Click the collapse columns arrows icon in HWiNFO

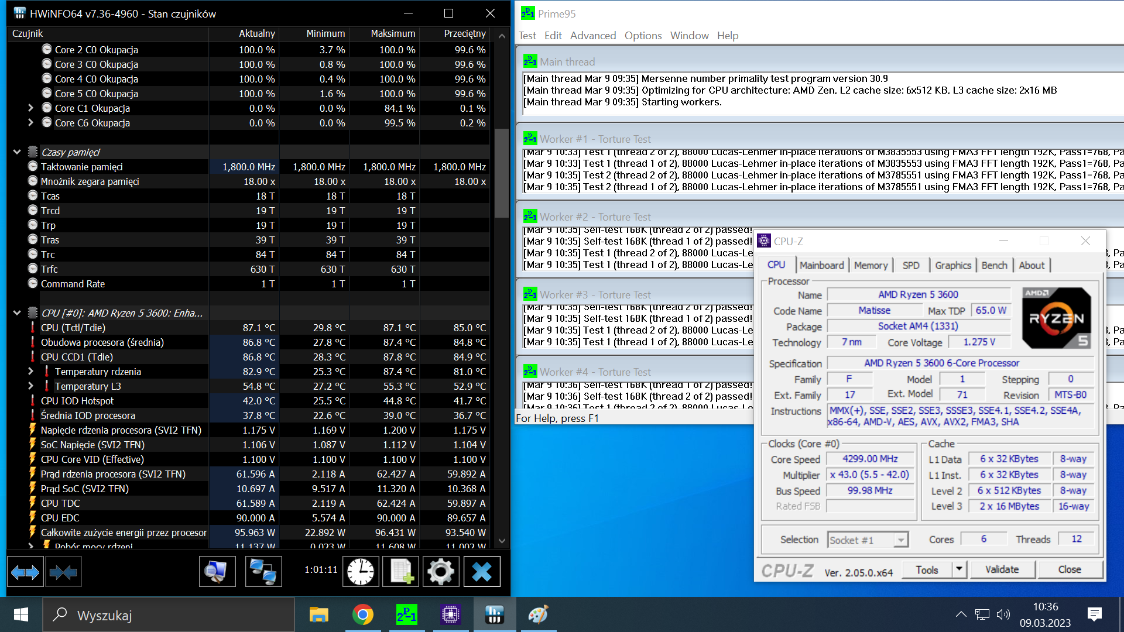click(x=63, y=572)
